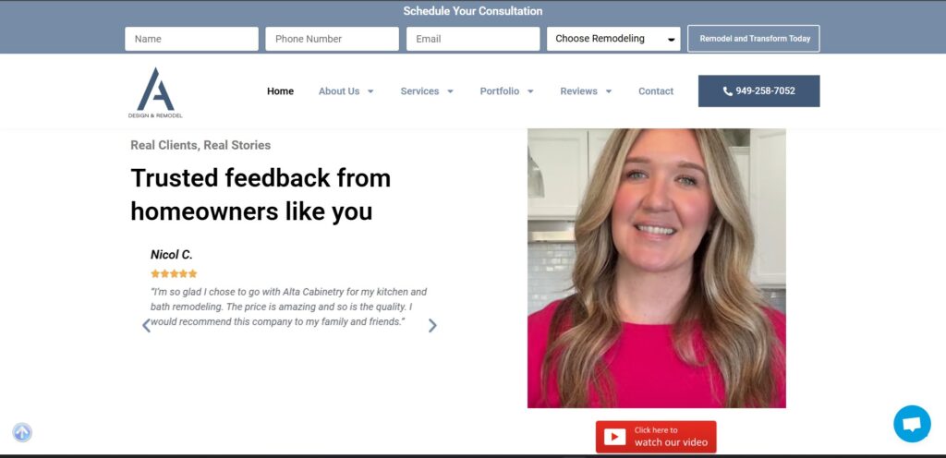Screen dimensions: 946x458
Task: Go to the next testimonial with right arrow
Action: (432, 325)
